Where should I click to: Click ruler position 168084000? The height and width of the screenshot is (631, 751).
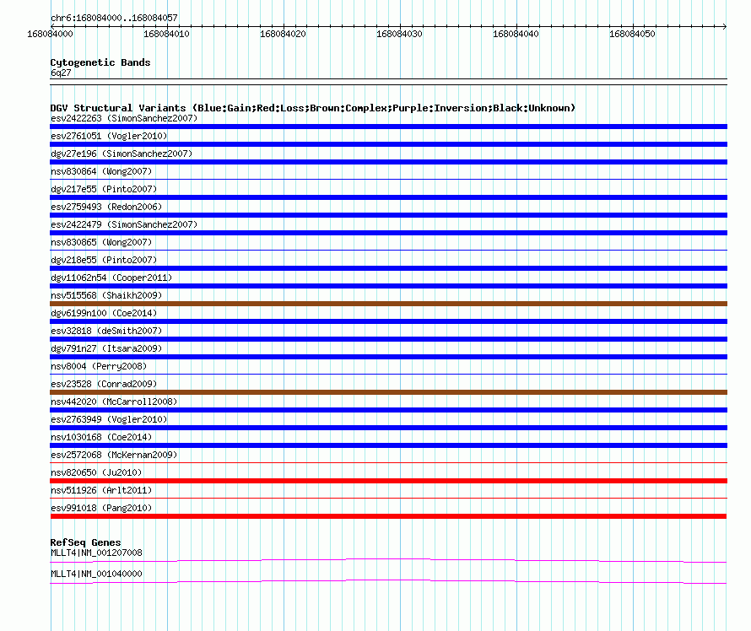(50, 34)
